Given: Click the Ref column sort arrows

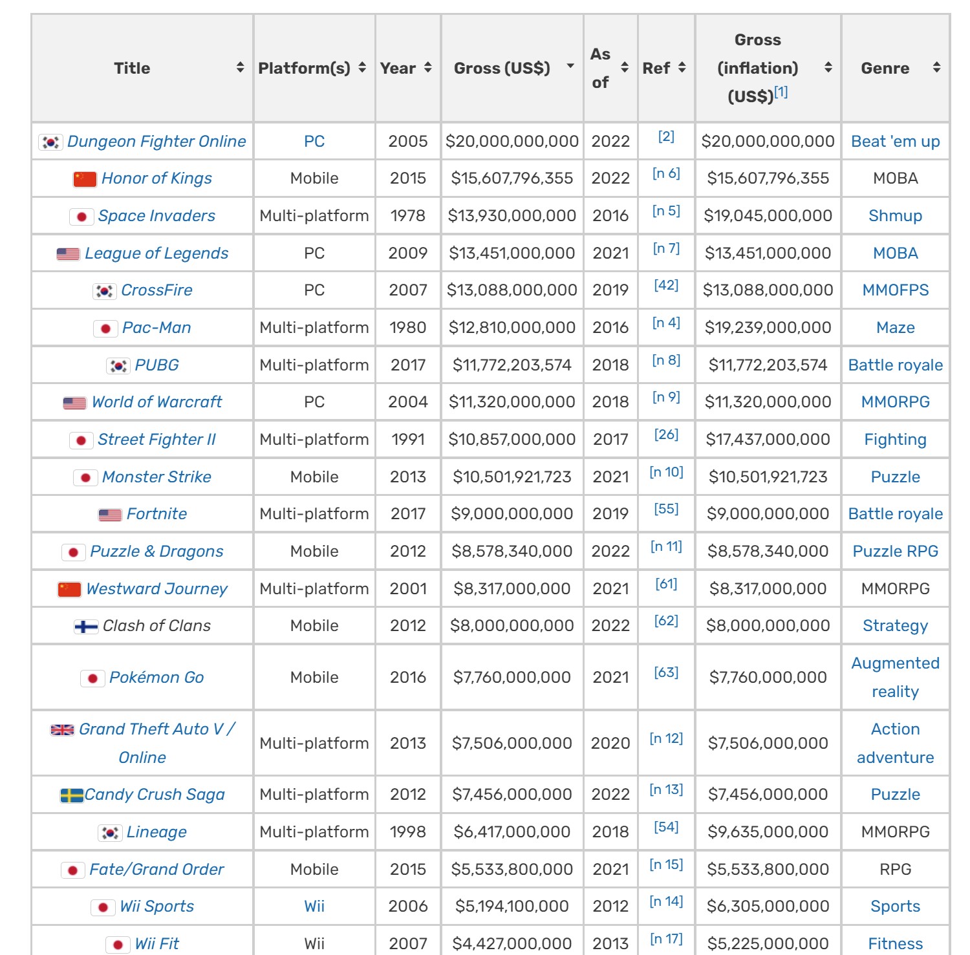Looking at the screenshot, I should click(682, 68).
